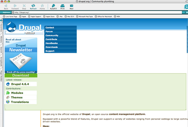Go to the Home page button
The height and width of the screenshot is (127, 188).
pyautogui.click(x=42, y=7)
